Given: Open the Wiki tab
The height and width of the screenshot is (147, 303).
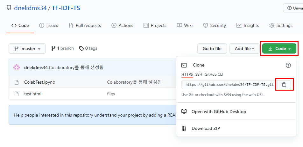Looking at the screenshot, I should point(185,25).
